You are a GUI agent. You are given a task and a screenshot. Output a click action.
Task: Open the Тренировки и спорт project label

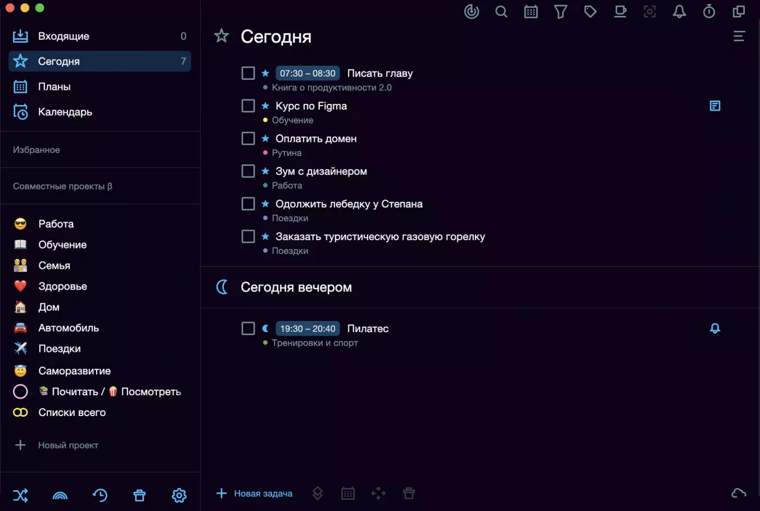coord(315,343)
